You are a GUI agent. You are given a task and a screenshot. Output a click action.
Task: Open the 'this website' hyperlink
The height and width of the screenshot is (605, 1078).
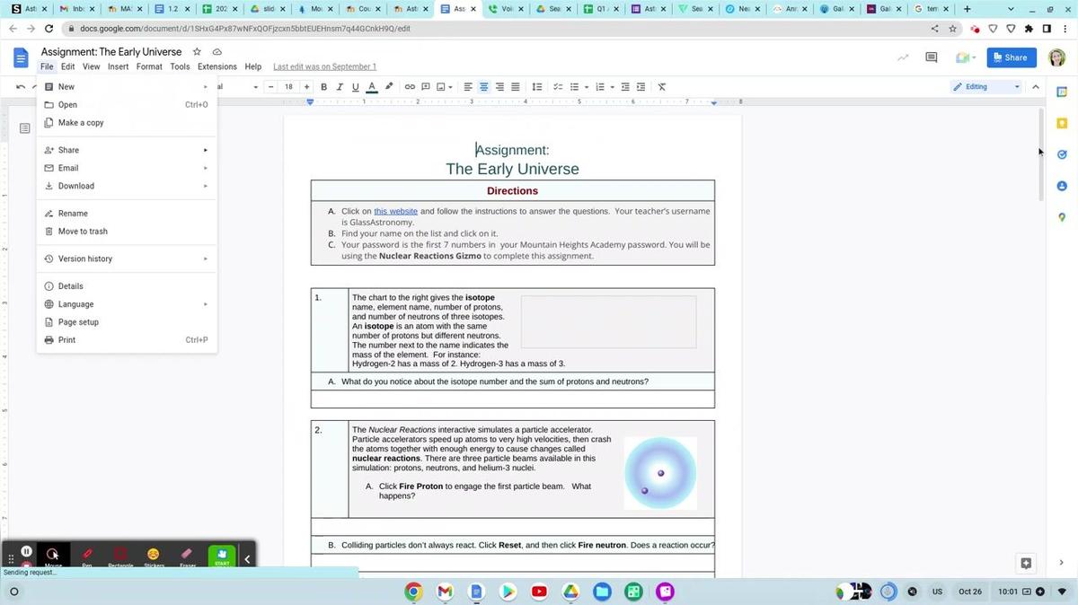point(395,211)
